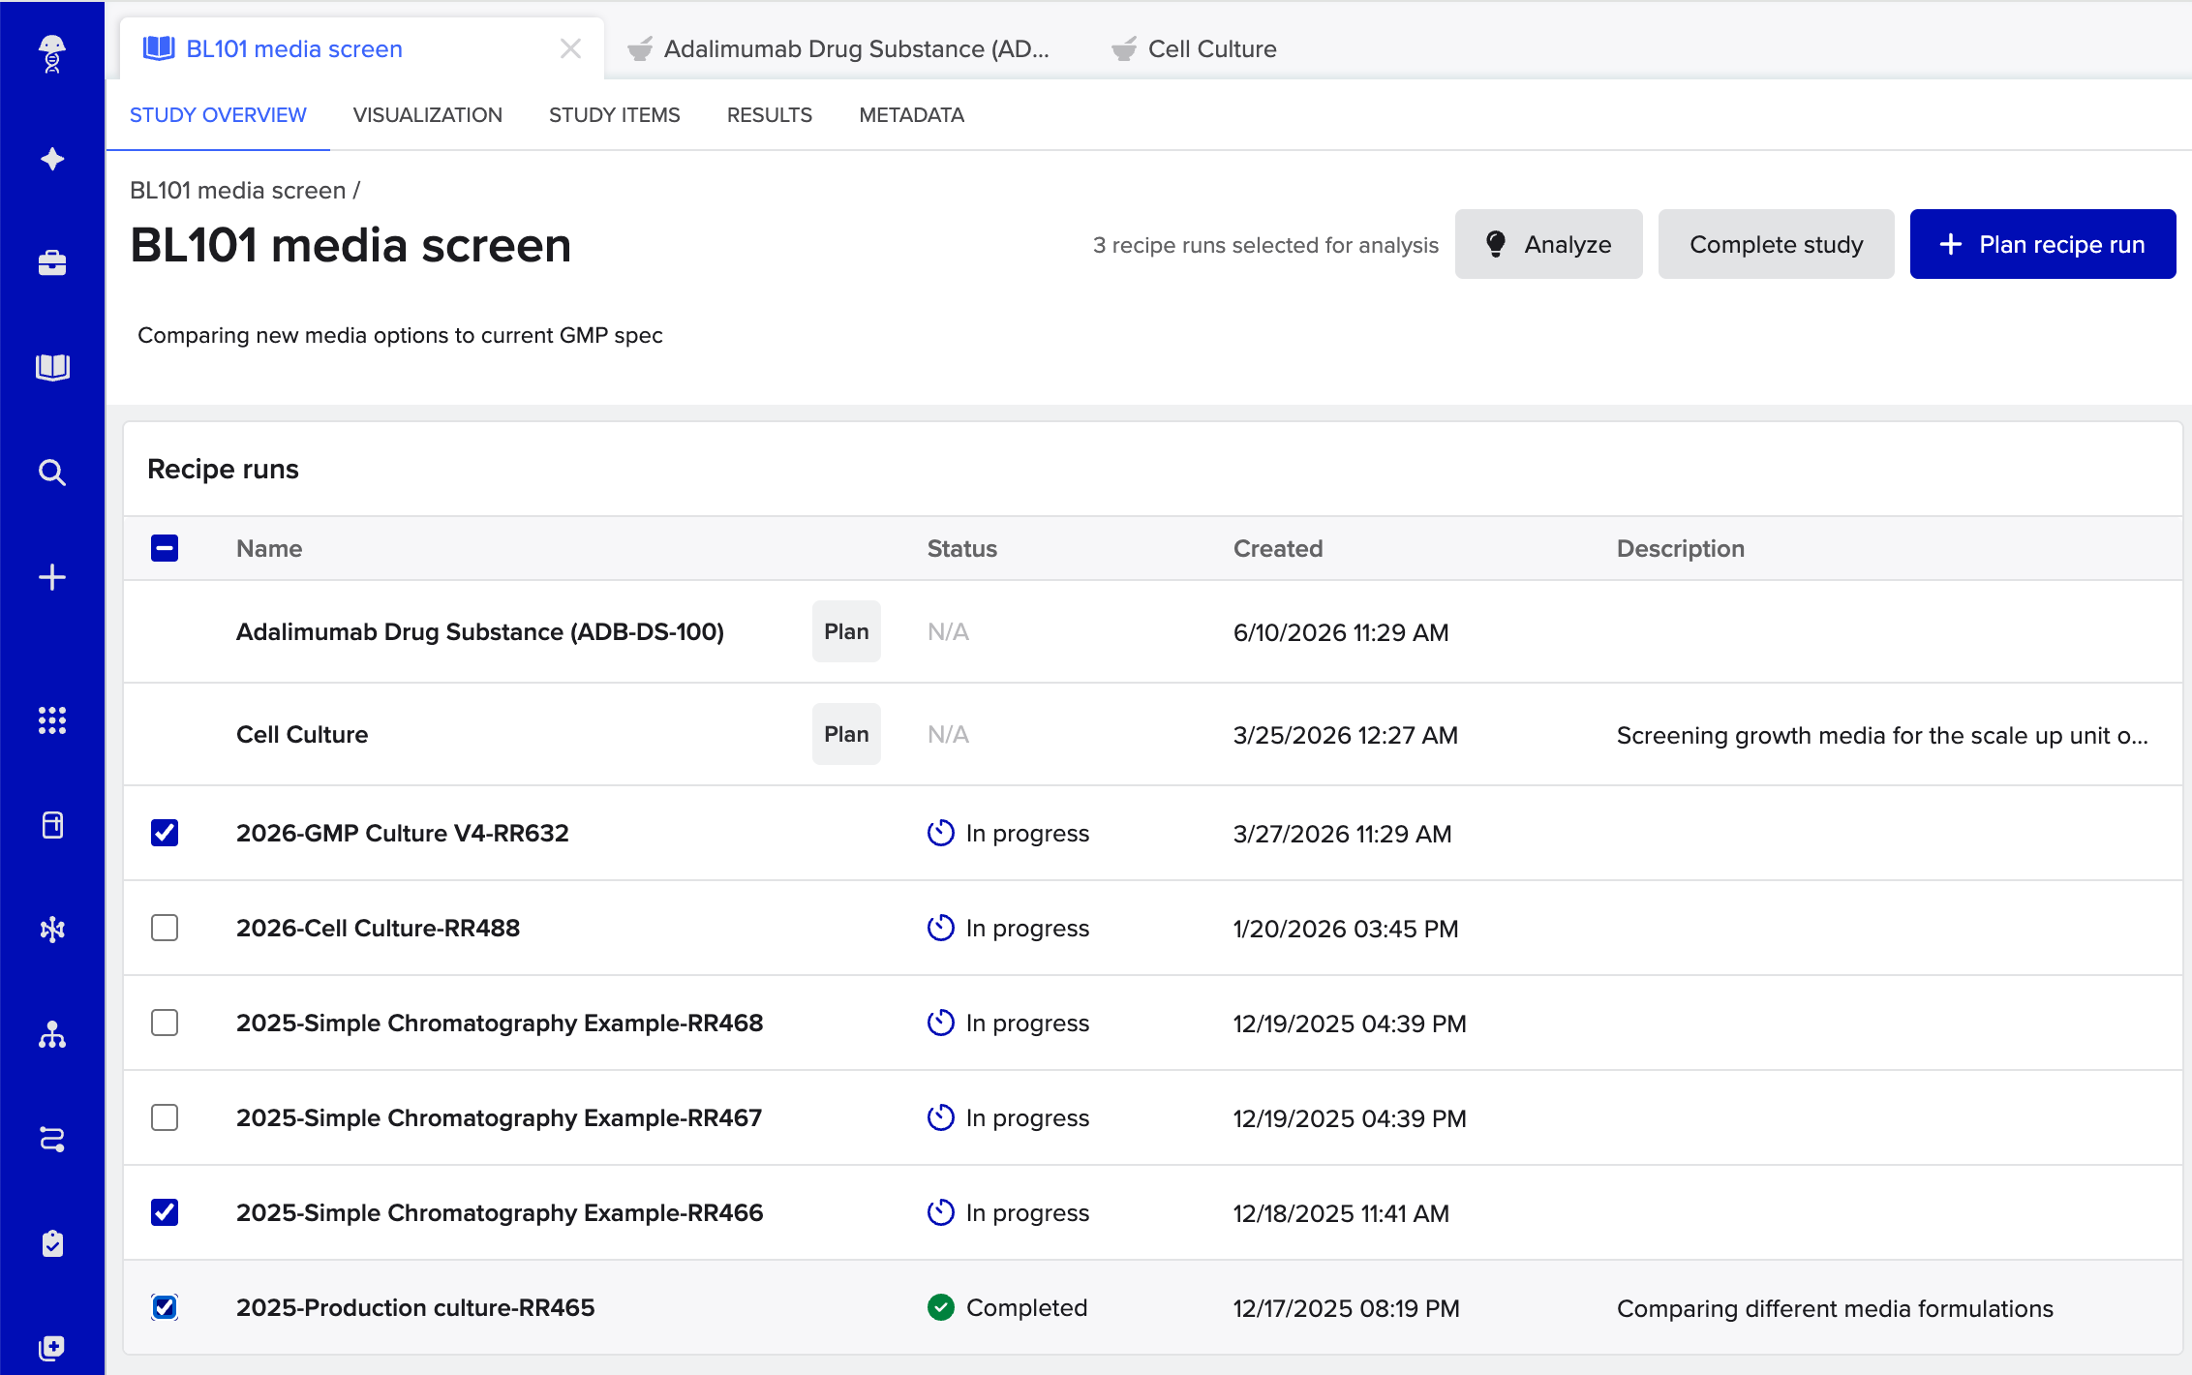Open the Adalimumab Drug Substance (ADB-DS-100) recipe

click(480, 631)
